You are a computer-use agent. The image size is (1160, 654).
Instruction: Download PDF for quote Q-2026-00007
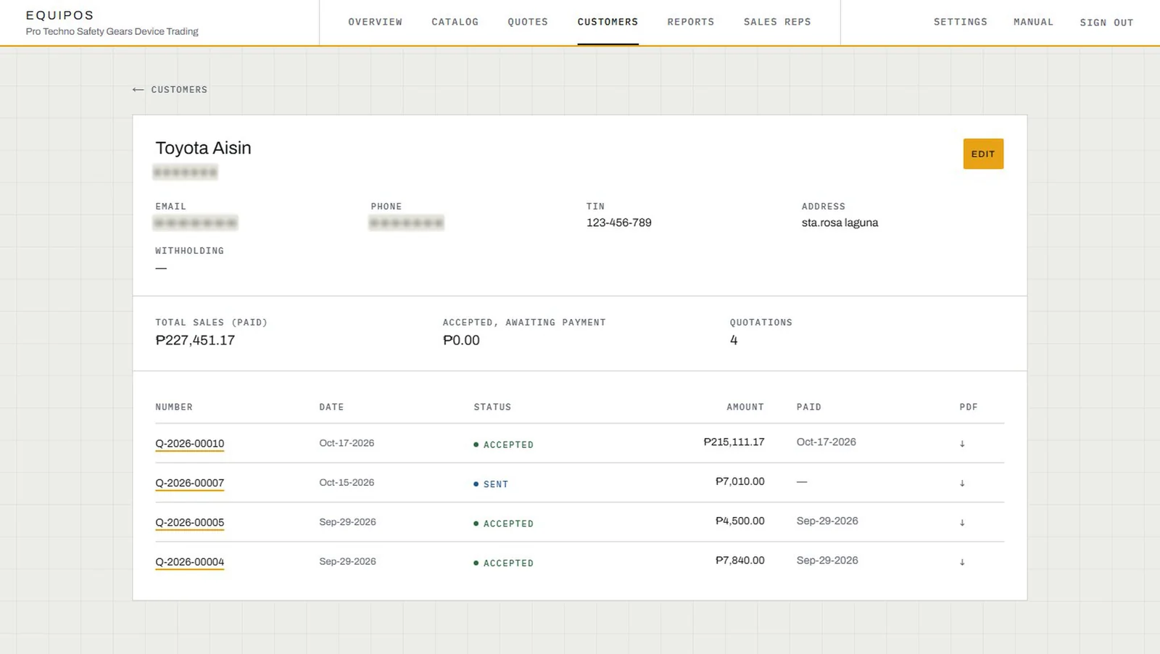pos(962,484)
